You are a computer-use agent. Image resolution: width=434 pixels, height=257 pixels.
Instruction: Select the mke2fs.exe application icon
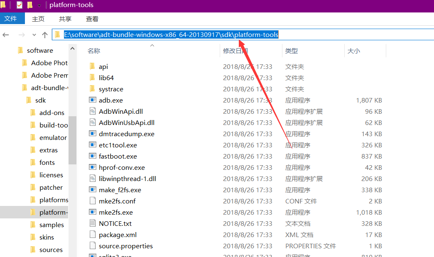click(93, 212)
